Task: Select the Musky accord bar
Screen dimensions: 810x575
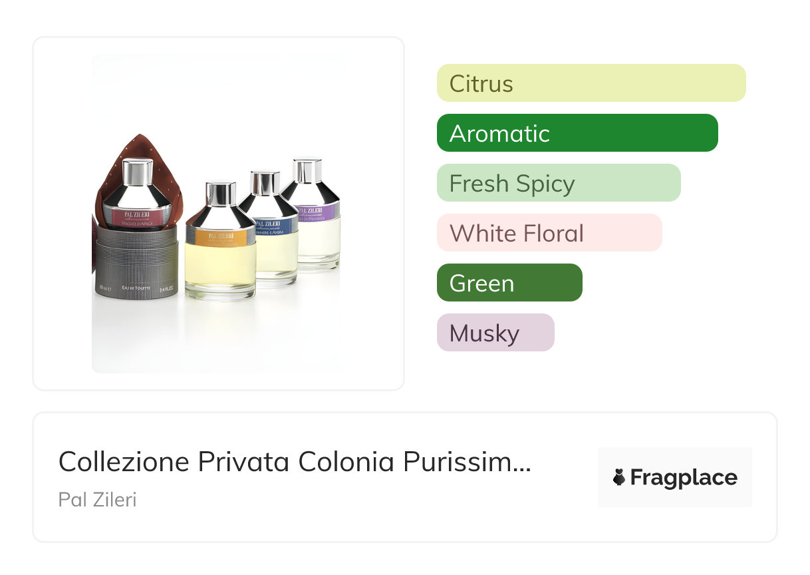Action: pyautogui.click(x=495, y=333)
